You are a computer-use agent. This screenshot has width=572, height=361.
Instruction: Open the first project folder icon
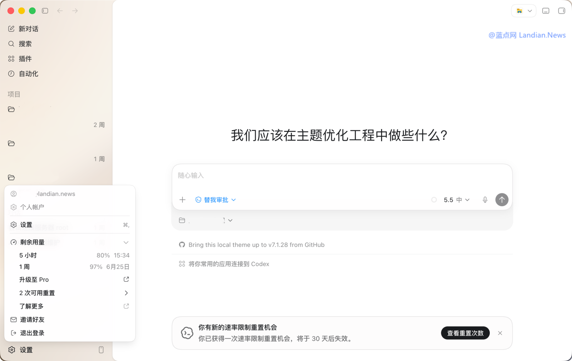[x=11, y=109]
